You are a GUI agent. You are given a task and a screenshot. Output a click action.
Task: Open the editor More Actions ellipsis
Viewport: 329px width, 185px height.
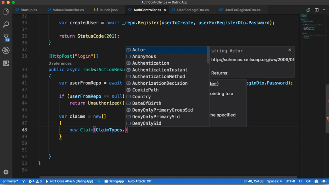tap(325, 10)
